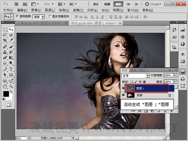Viewport: 188px width, 141px height.
Task: Select the Eraser tool
Action: (x=5, y=58)
